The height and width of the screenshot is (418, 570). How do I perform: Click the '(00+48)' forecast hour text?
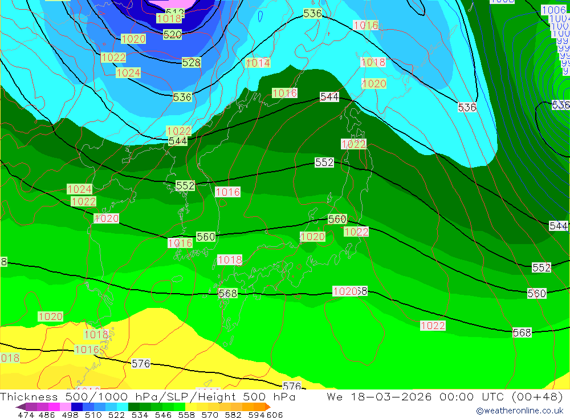click(x=537, y=396)
